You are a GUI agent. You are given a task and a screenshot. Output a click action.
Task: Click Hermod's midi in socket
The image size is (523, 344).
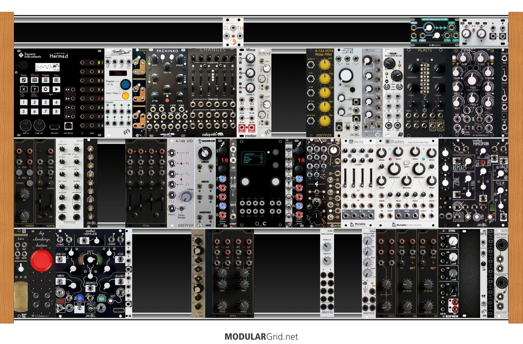tap(26, 125)
